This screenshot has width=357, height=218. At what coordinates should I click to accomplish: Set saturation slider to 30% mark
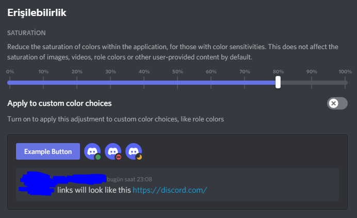point(110,82)
